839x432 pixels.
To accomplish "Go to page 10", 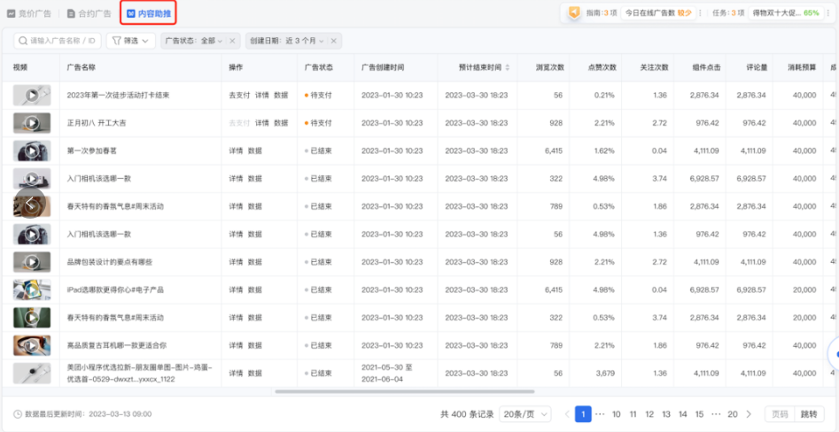I will tap(617, 413).
